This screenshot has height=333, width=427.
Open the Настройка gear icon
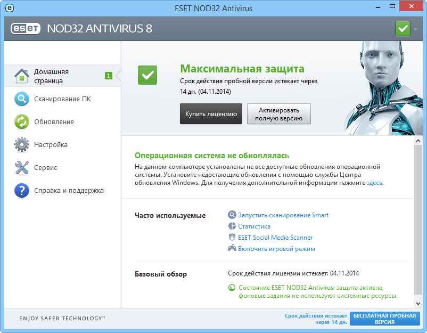coord(21,144)
